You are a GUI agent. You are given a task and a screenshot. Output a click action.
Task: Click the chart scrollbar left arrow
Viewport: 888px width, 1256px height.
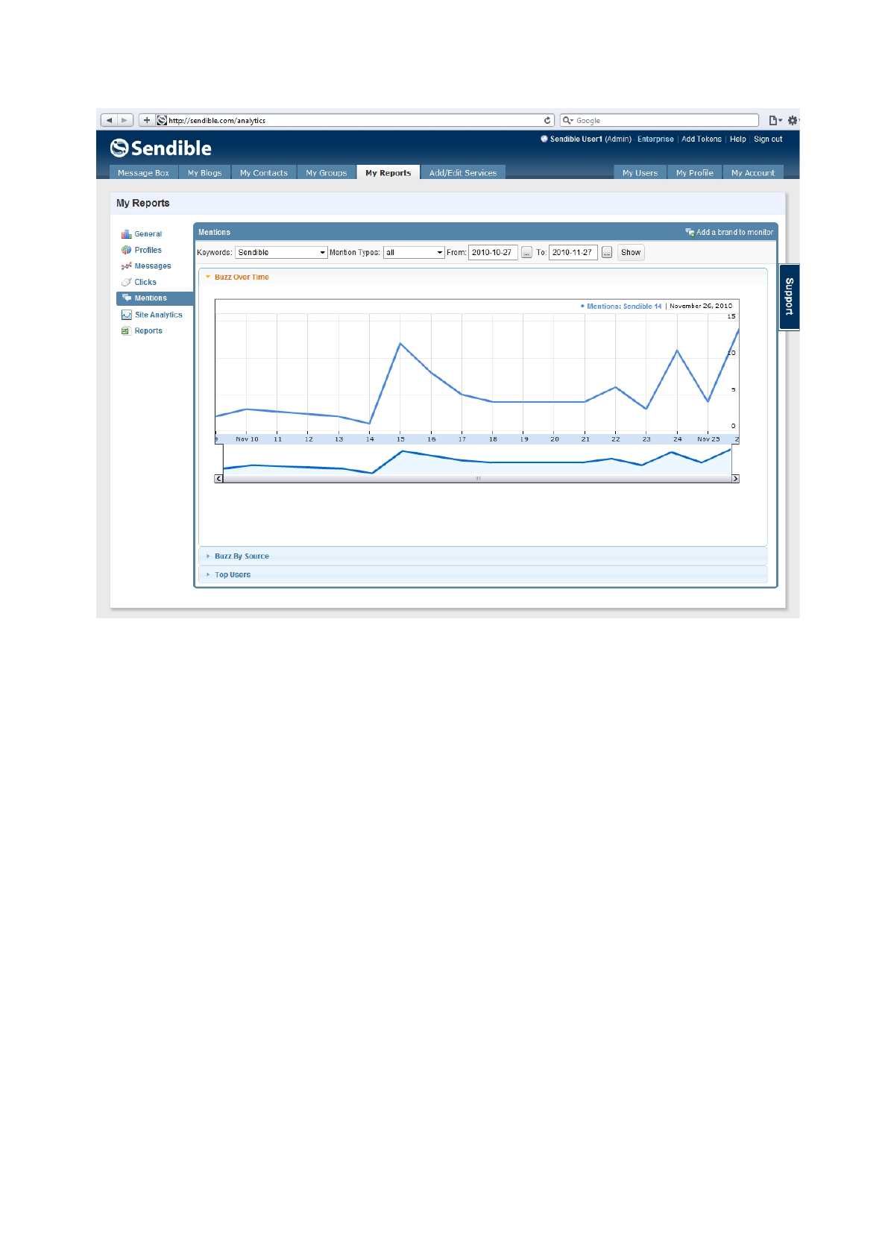click(219, 479)
